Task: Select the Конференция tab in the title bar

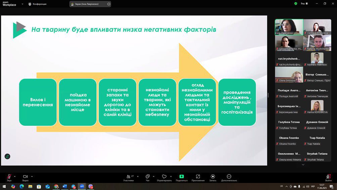Action: (x=37, y=4)
